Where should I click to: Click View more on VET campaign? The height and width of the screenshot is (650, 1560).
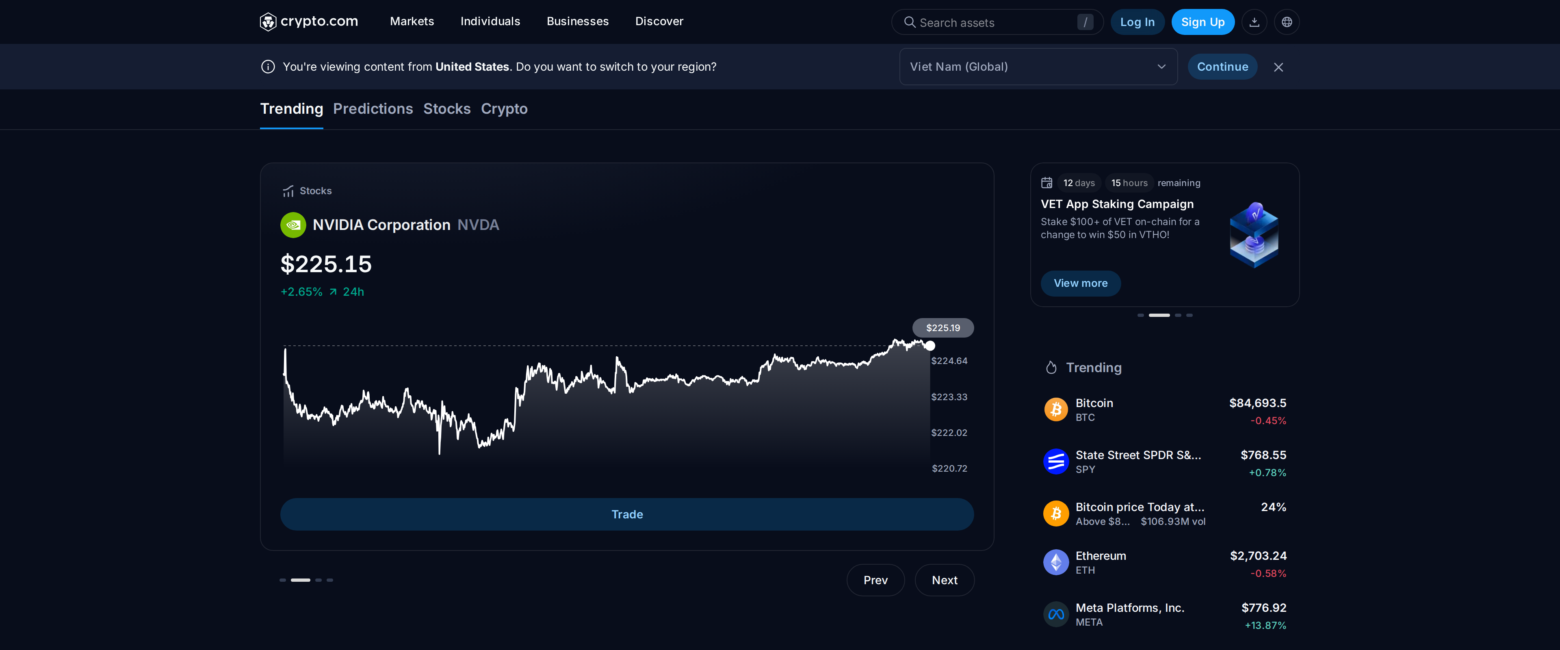(x=1080, y=284)
